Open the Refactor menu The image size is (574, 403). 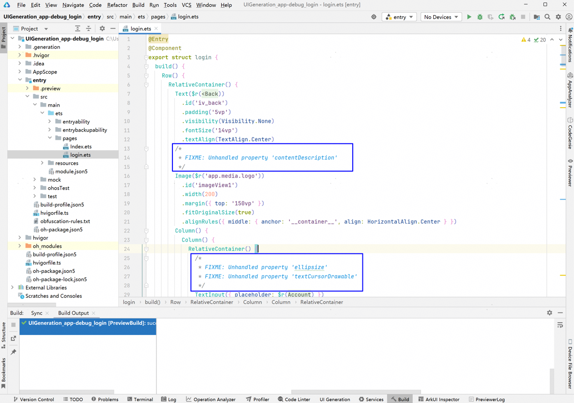pos(117,5)
